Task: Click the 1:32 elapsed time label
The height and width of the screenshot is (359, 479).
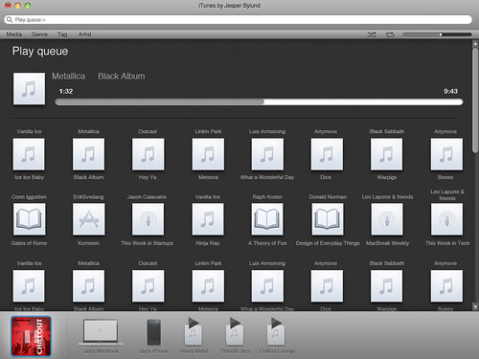Action: [66, 91]
